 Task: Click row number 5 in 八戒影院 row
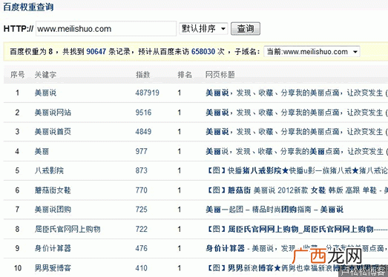tap(17, 170)
